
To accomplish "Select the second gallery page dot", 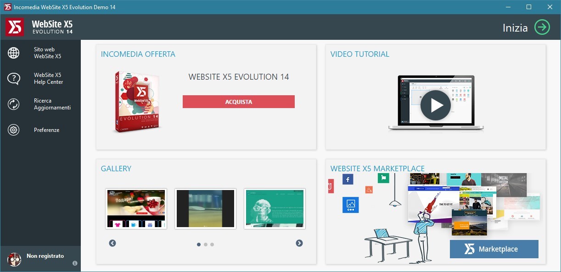I will [x=206, y=245].
